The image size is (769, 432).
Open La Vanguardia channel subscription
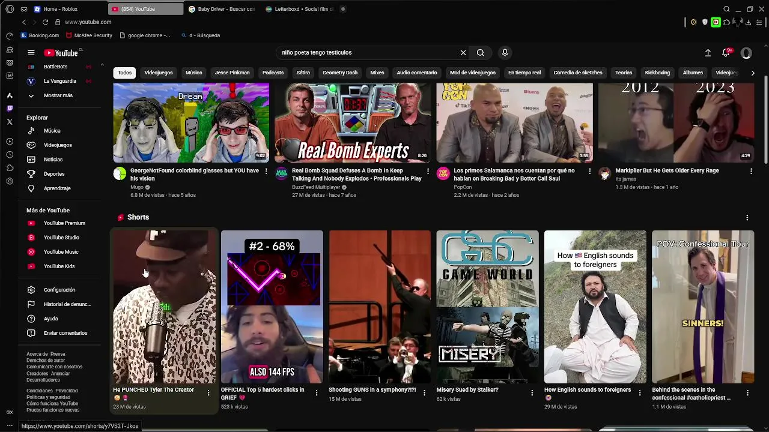tap(59, 81)
